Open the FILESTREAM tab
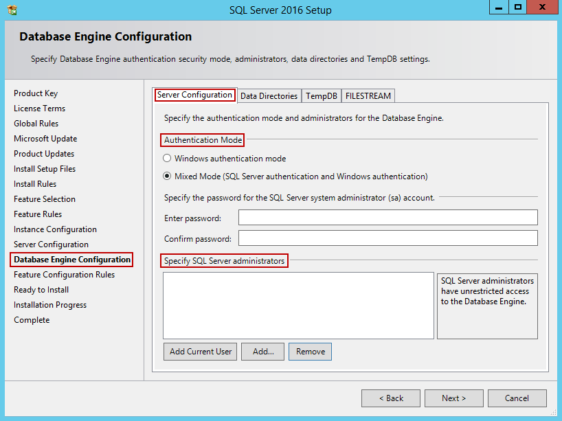The image size is (562, 421). click(x=368, y=96)
